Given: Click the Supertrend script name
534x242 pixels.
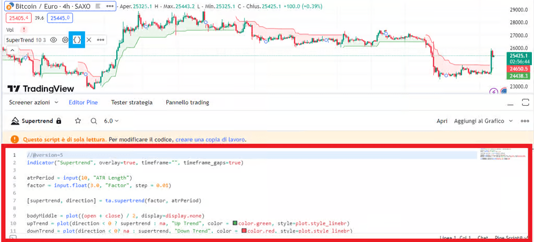Looking at the screenshot, I should pos(37,121).
